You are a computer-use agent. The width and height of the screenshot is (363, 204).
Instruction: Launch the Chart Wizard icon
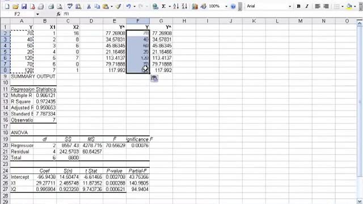(x=195, y=6)
